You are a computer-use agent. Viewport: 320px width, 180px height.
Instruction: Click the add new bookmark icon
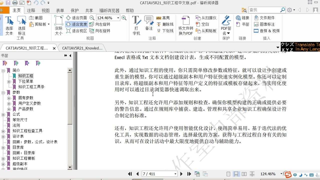point(16,63)
